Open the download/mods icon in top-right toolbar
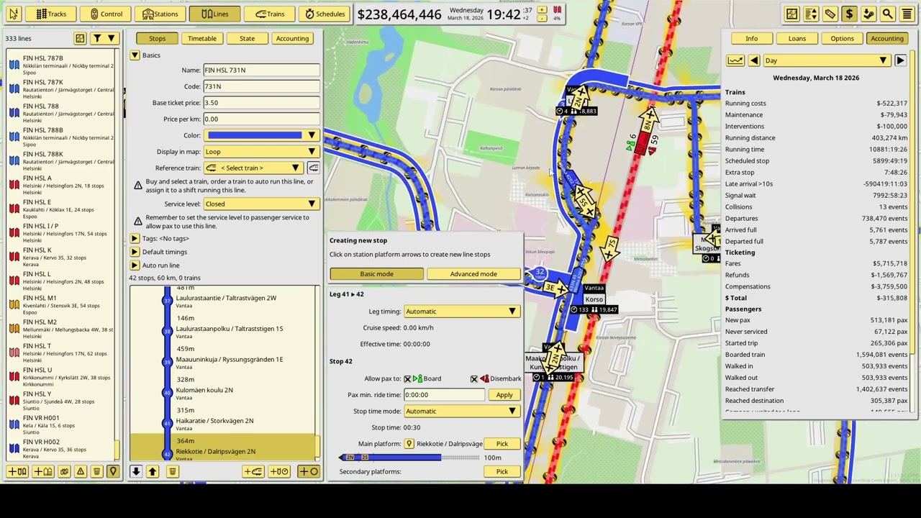The height and width of the screenshot is (518, 921). 868,14
